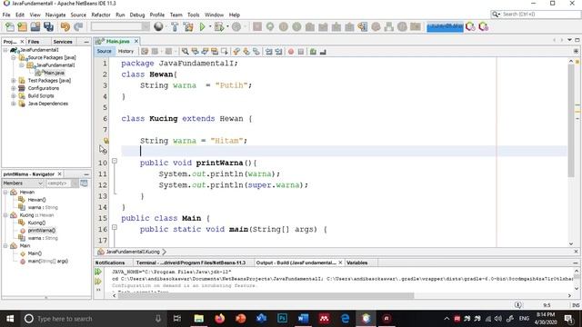
Task: Click the Shift Line Left icon
Action: pos(269,52)
